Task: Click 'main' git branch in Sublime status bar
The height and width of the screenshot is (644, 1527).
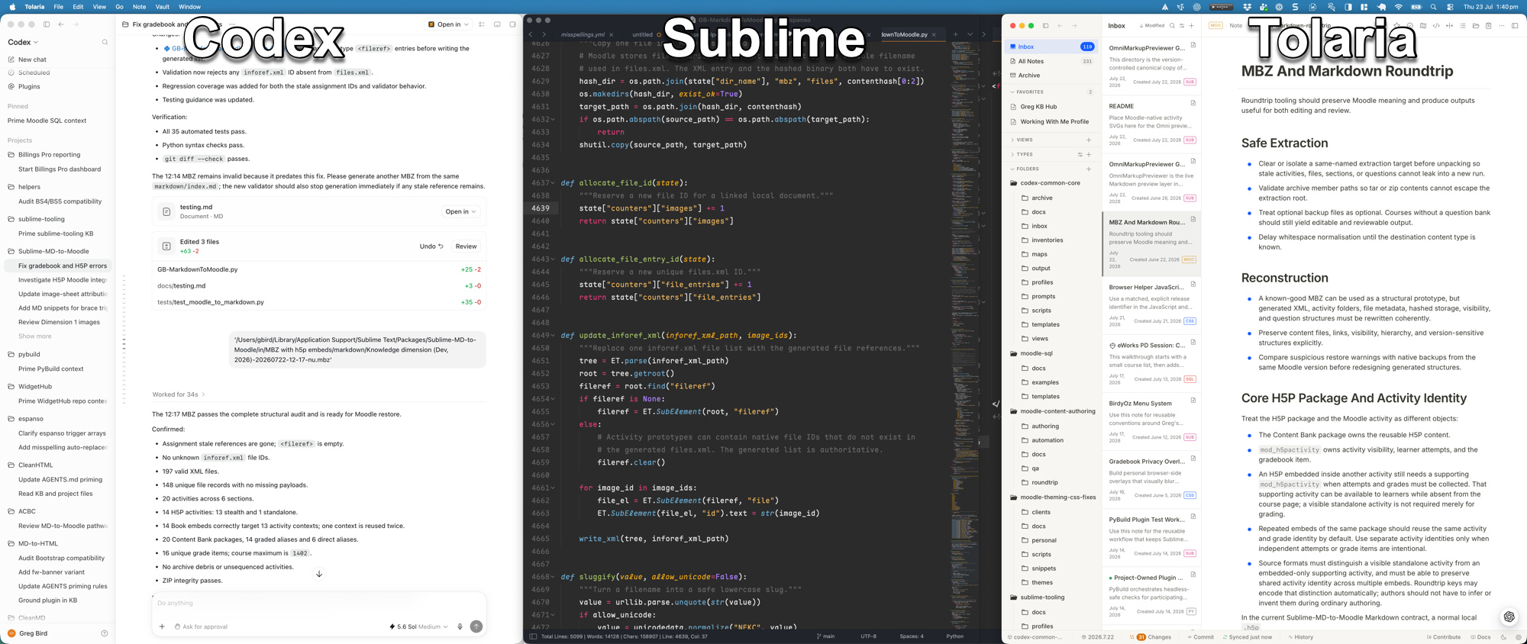Action: [x=825, y=636]
